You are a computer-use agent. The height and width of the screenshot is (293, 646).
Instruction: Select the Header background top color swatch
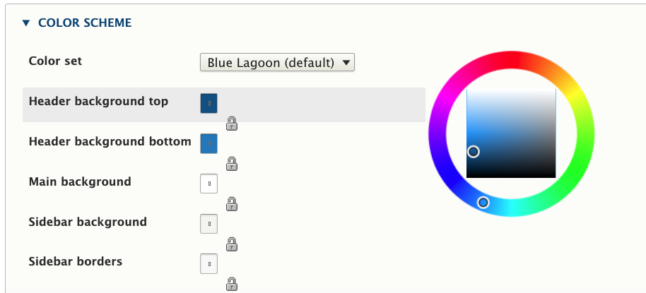209,104
